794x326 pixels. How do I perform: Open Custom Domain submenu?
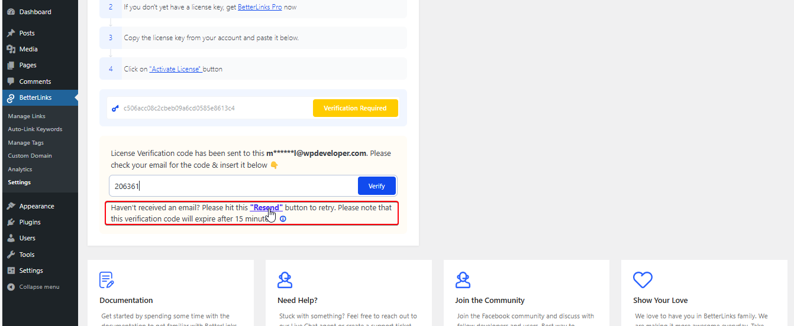point(30,156)
